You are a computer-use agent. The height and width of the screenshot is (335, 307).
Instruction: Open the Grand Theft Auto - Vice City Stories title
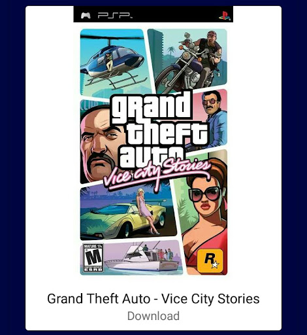click(x=153, y=298)
